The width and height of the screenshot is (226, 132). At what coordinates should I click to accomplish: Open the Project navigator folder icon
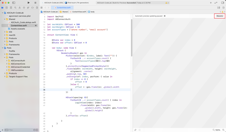click(2, 8)
